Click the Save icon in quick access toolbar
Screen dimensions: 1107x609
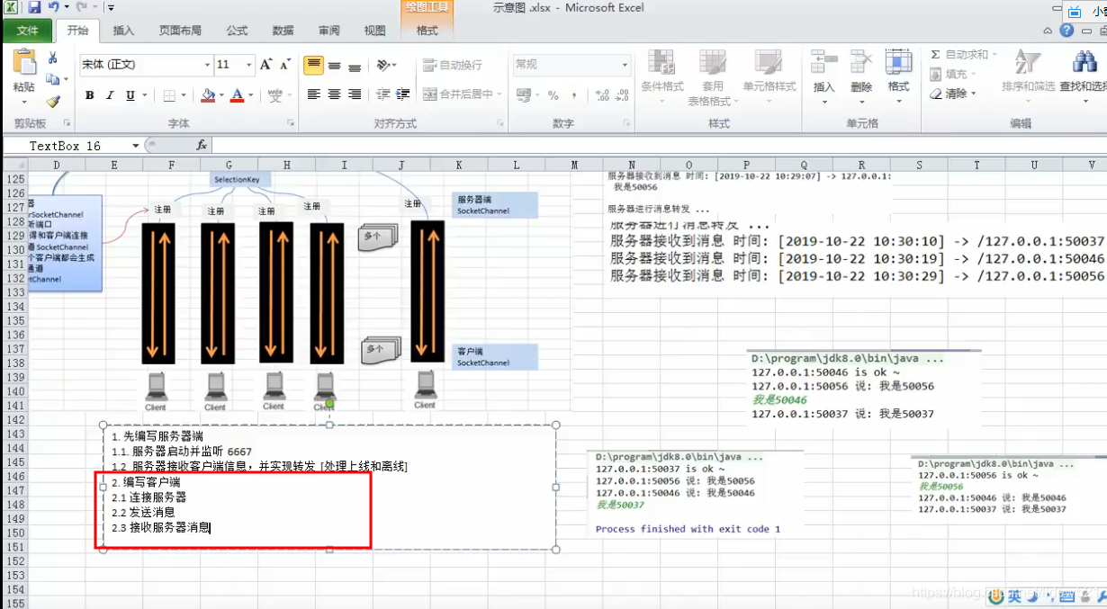tap(35, 7)
